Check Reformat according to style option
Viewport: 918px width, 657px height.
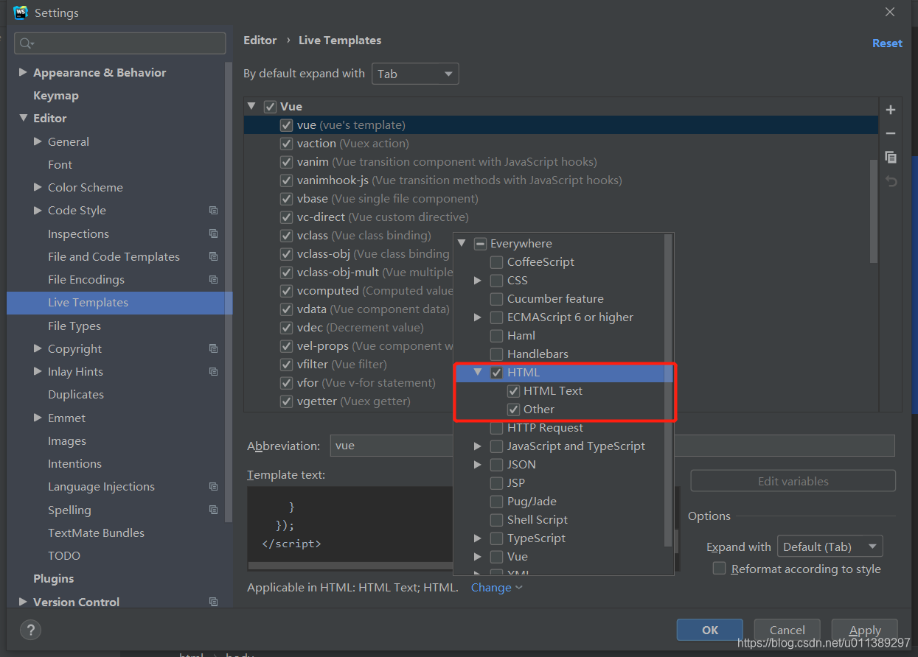click(x=720, y=569)
